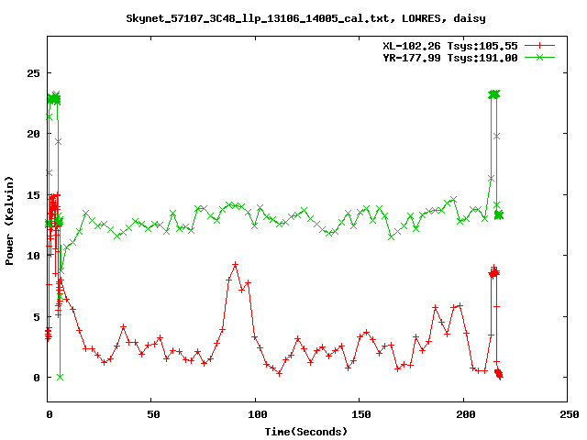
Task: Click the red marker cluster at curve end
Action: coord(499,374)
